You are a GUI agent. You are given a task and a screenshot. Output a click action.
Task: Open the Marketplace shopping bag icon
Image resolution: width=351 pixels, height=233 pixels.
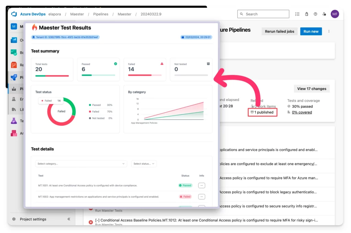click(306, 14)
